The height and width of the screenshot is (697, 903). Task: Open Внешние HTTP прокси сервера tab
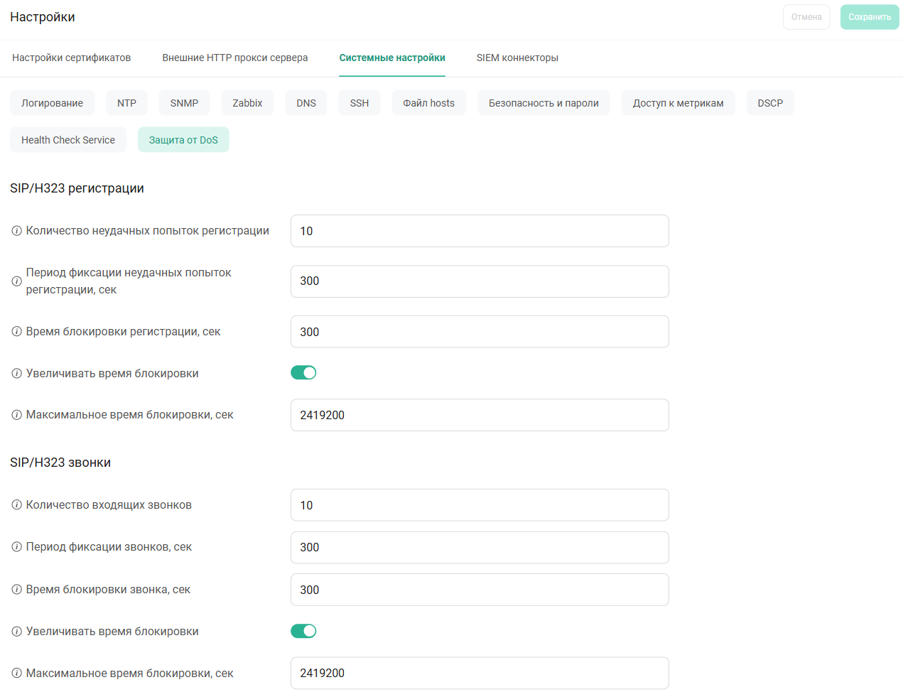click(234, 58)
